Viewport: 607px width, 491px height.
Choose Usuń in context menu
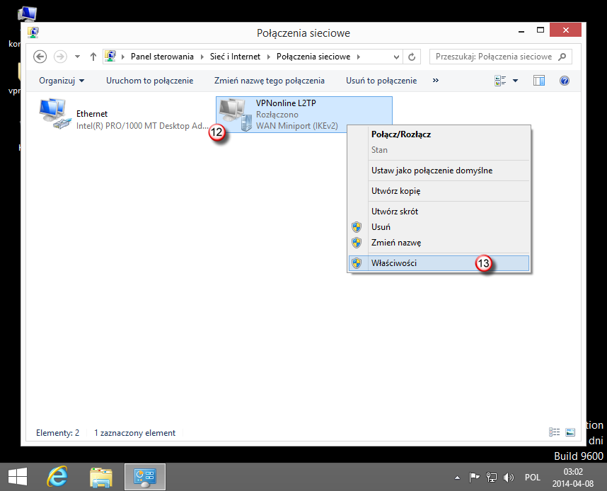tap(439, 227)
